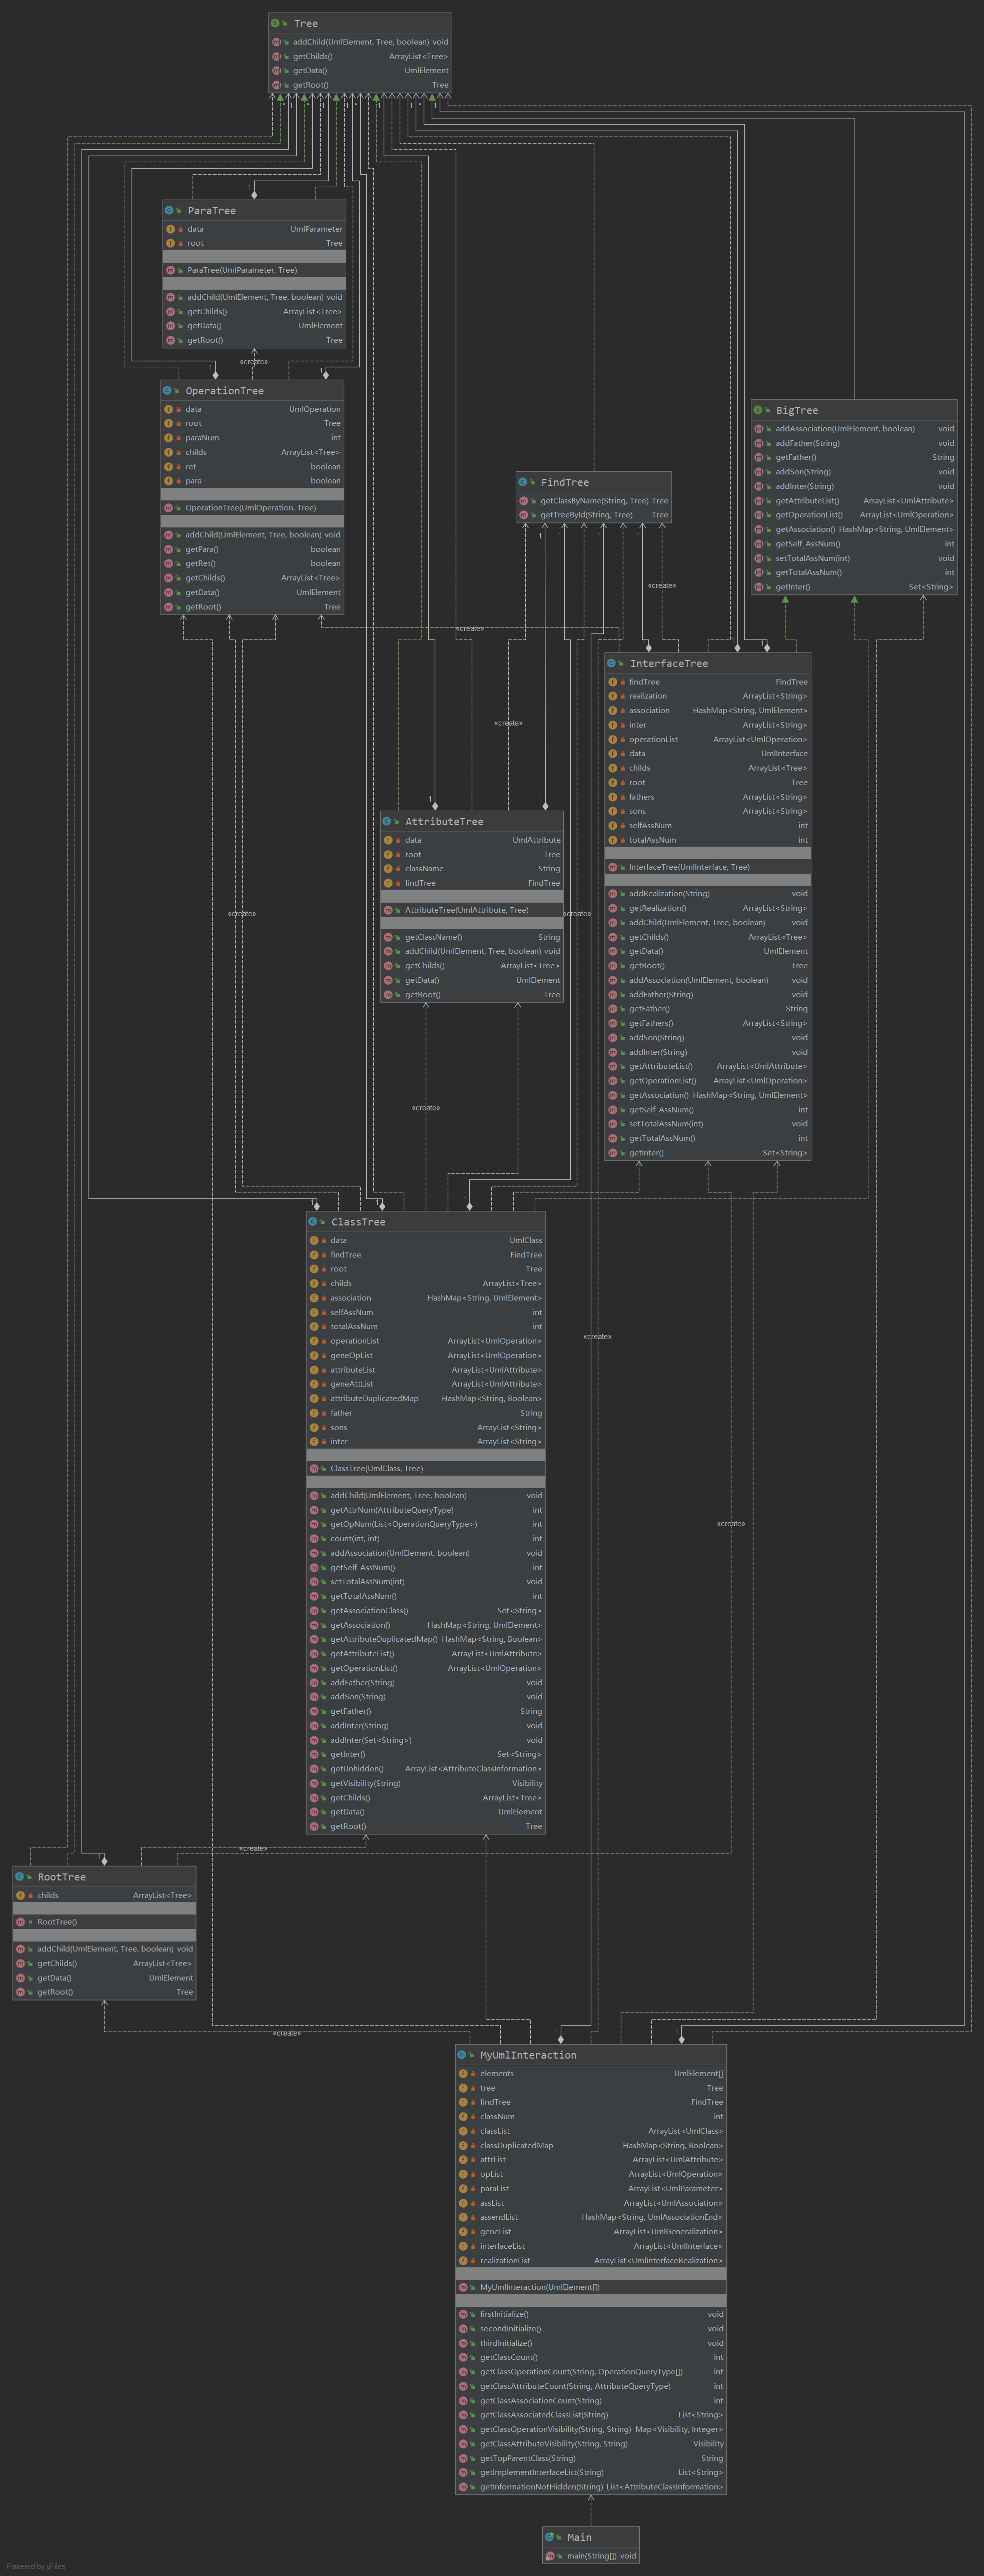Screen dimensions: 984x2576
Task: Click the OperationTree class icon
Action: click(x=168, y=391)
